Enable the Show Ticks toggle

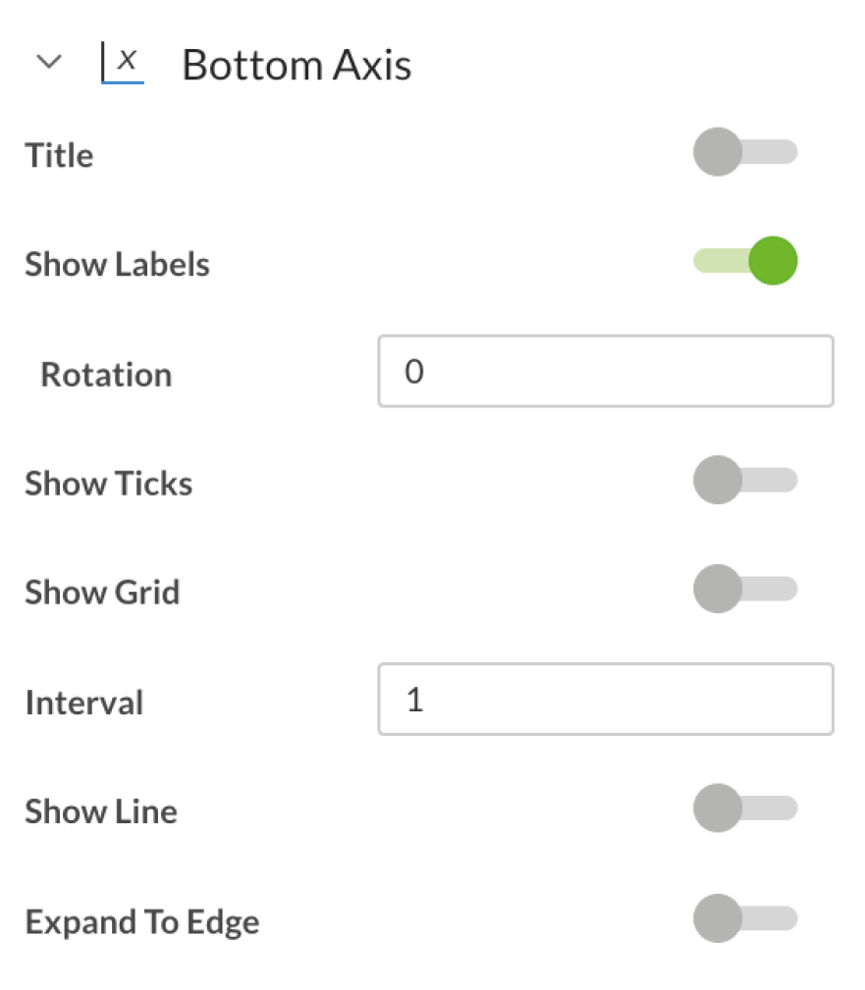(745, 480)
